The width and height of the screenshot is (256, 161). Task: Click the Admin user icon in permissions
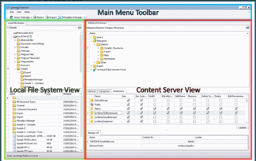point(92,109)
